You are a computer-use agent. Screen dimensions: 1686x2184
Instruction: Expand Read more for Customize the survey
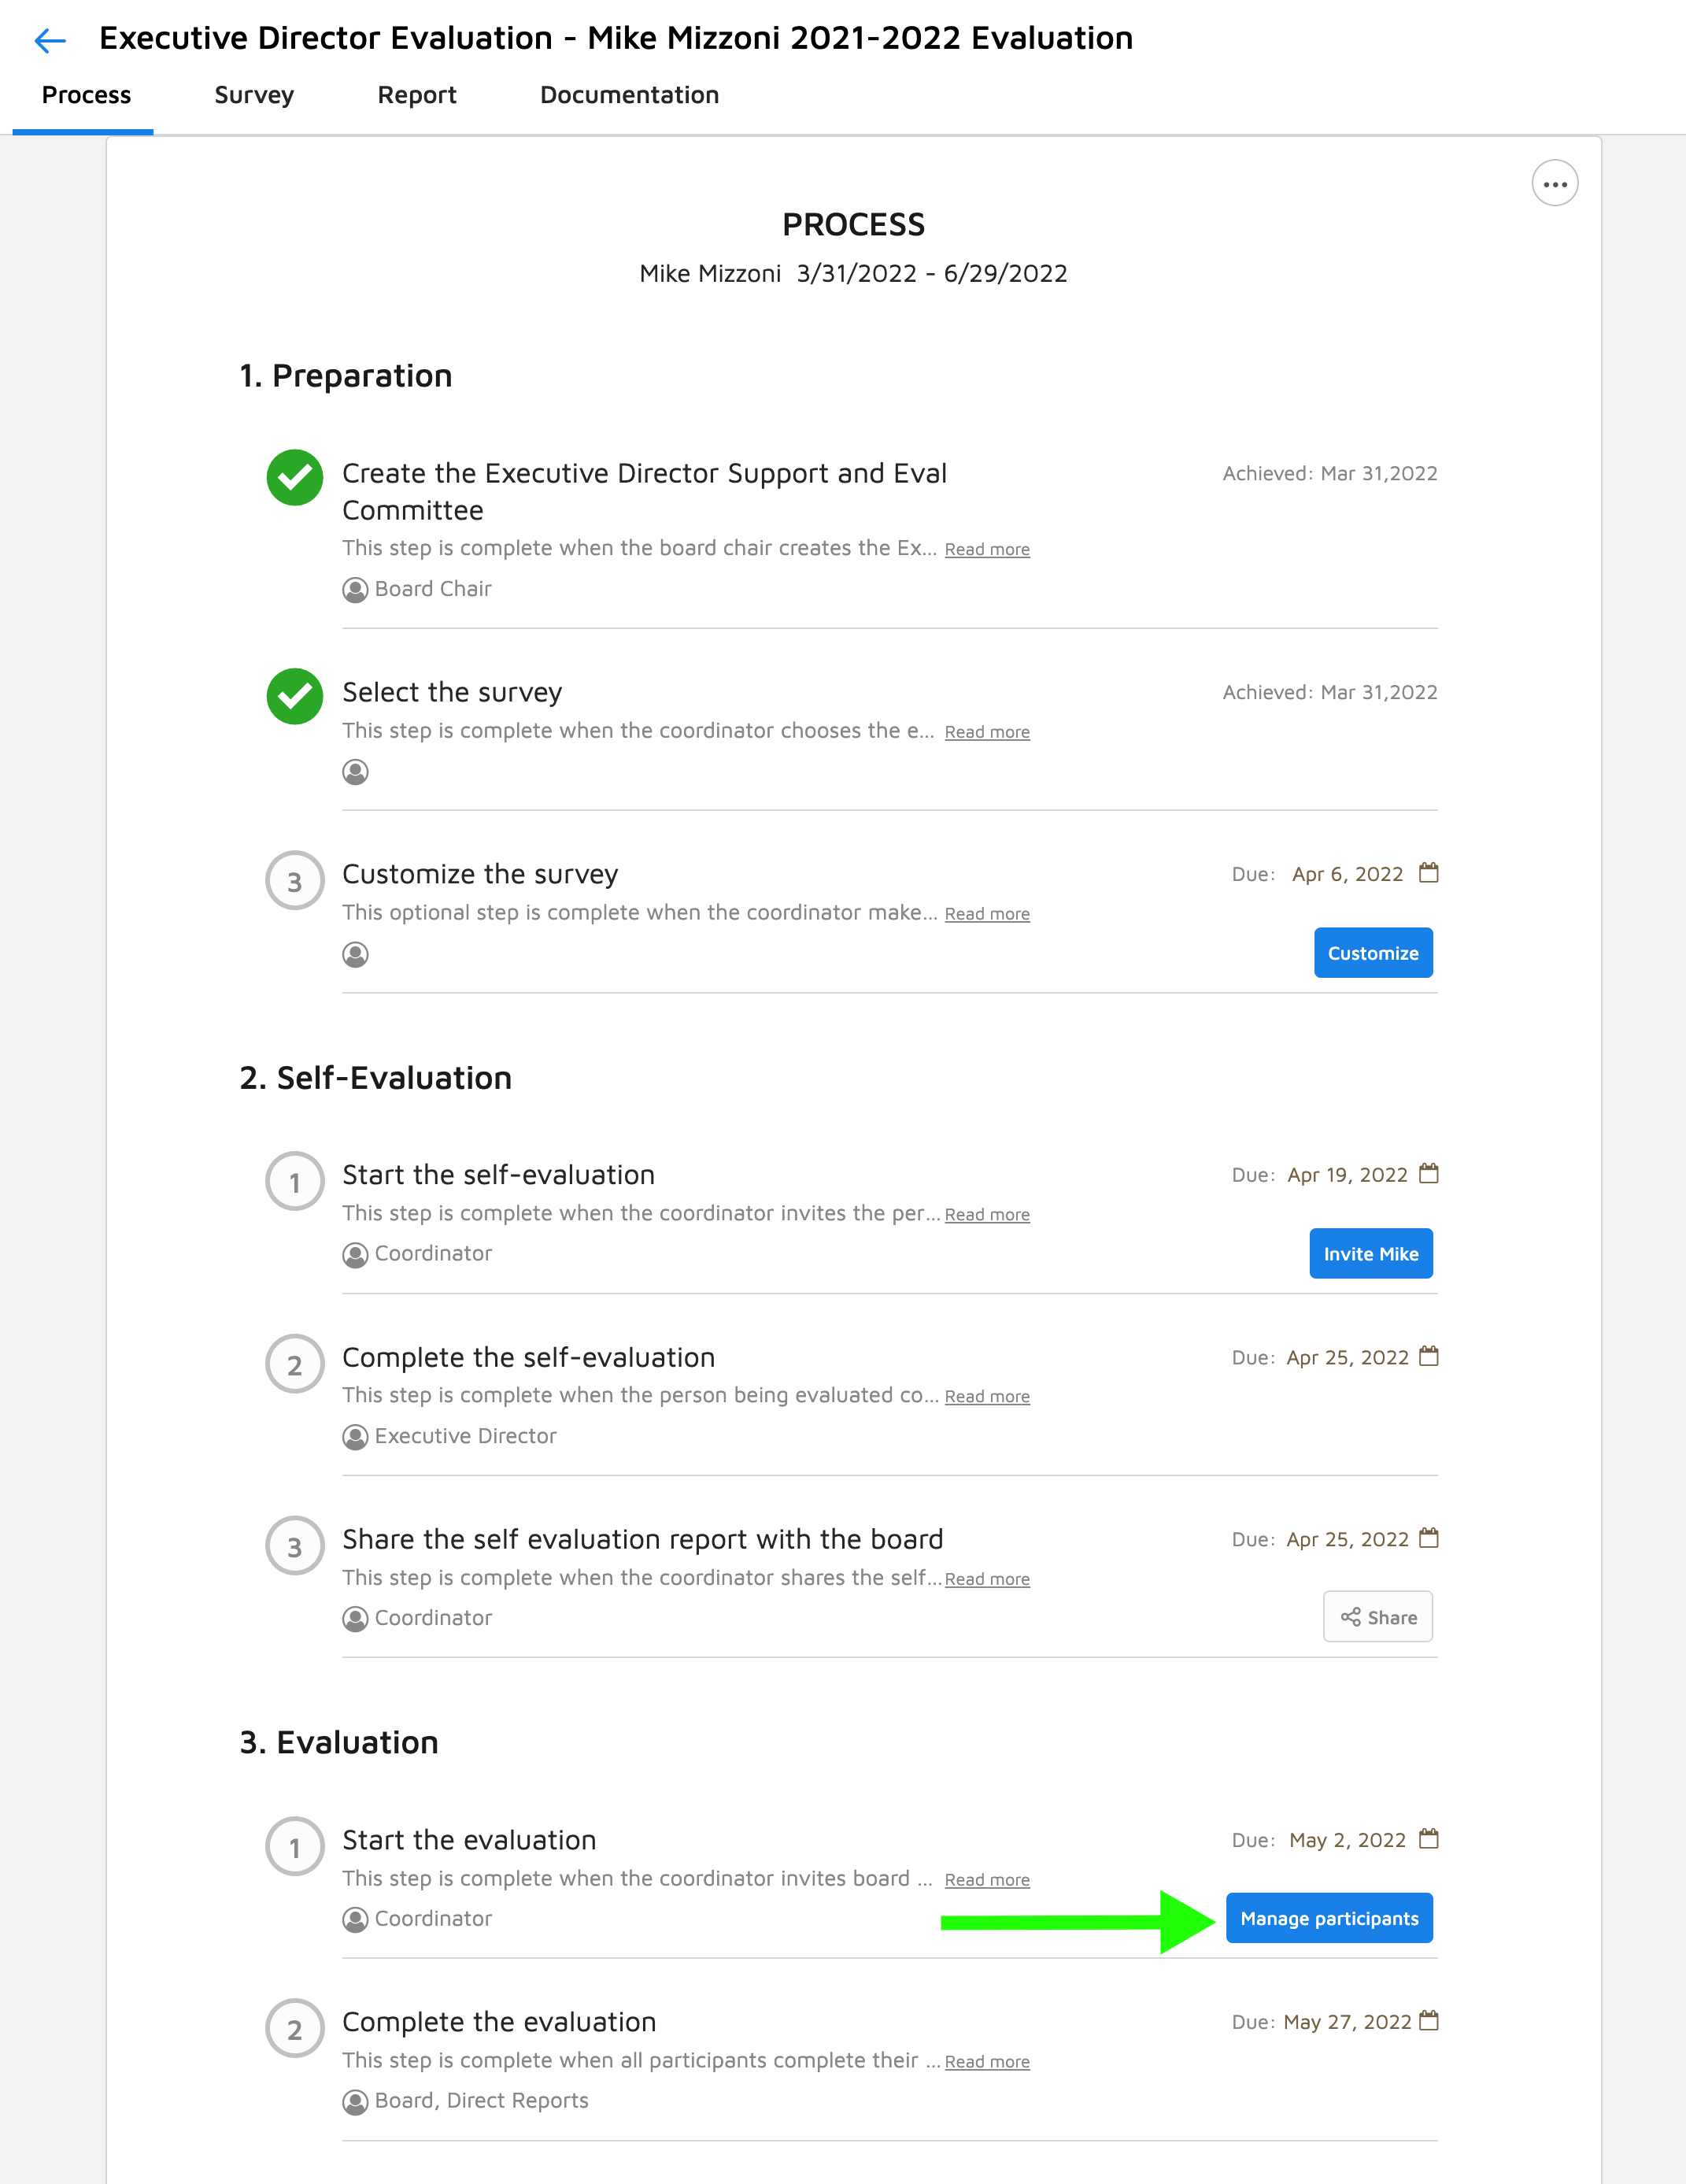coord(987,914)
